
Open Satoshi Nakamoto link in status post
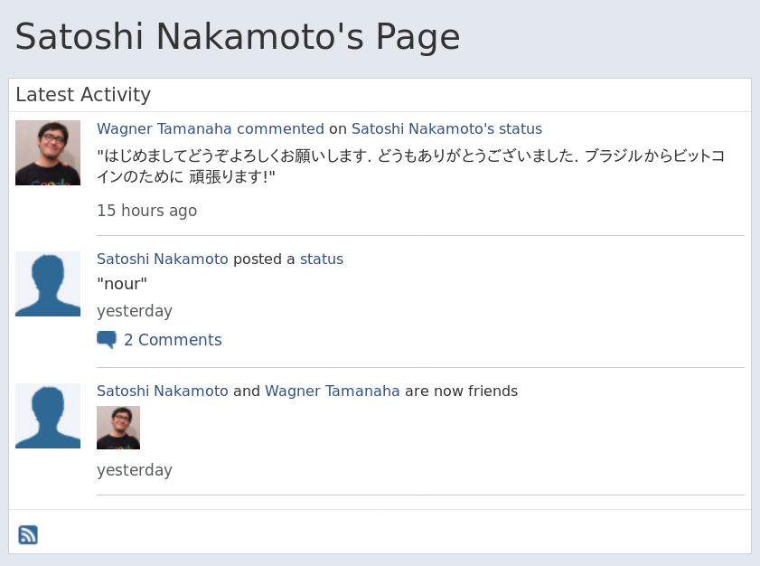(x=163, y=259)
